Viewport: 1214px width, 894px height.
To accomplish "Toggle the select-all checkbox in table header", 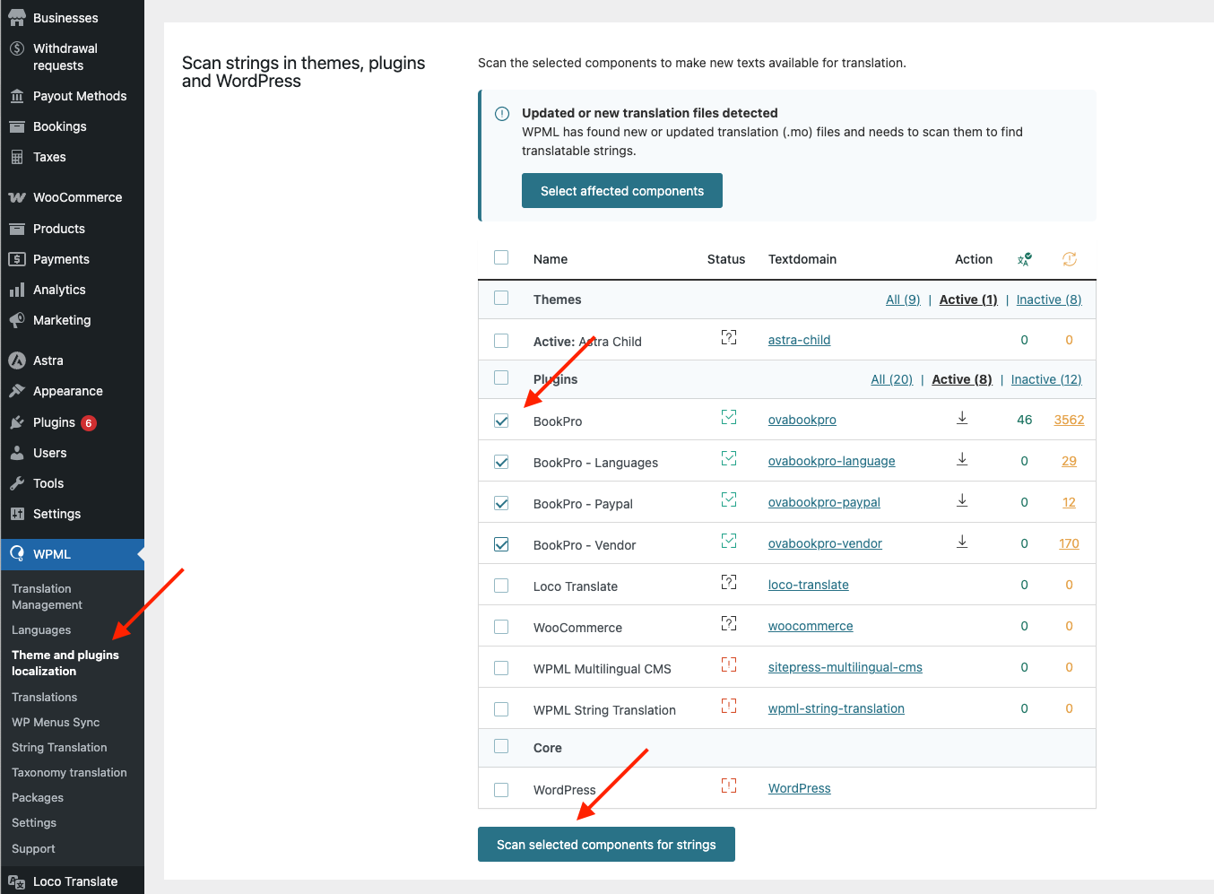I will pyautogui.click(x=501, y=257).
